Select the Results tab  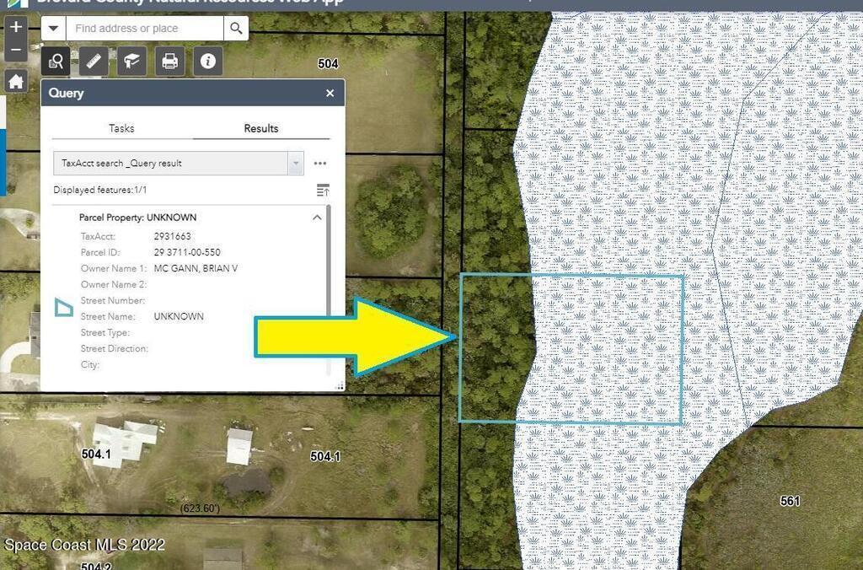[x=261, y=128]
